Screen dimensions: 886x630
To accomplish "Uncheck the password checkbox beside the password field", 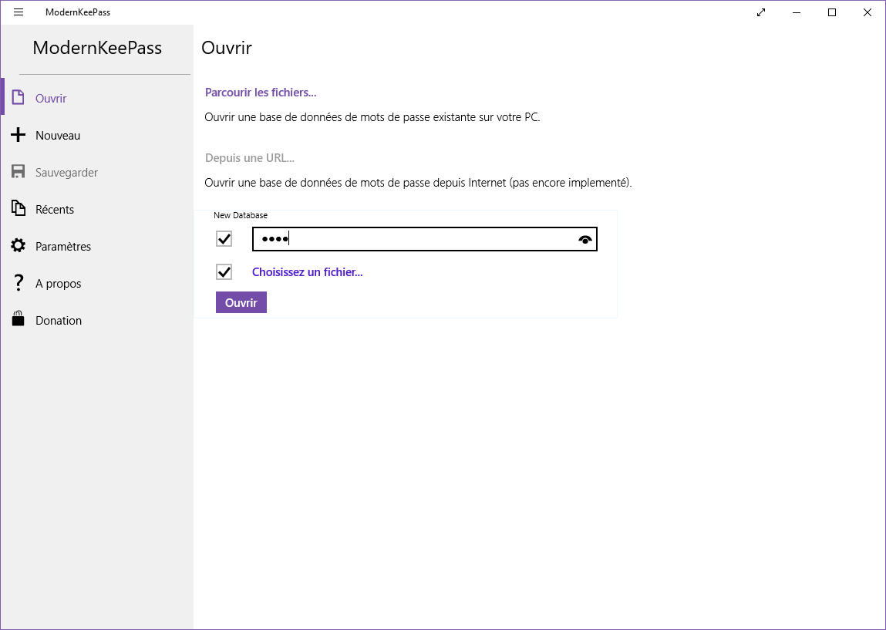I will point(224,239).
